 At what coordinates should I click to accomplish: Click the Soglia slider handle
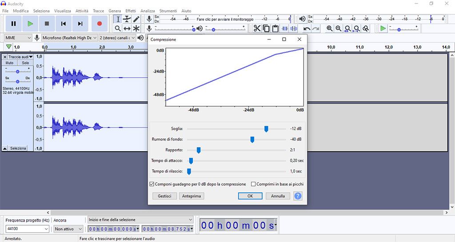click(266, 129)
